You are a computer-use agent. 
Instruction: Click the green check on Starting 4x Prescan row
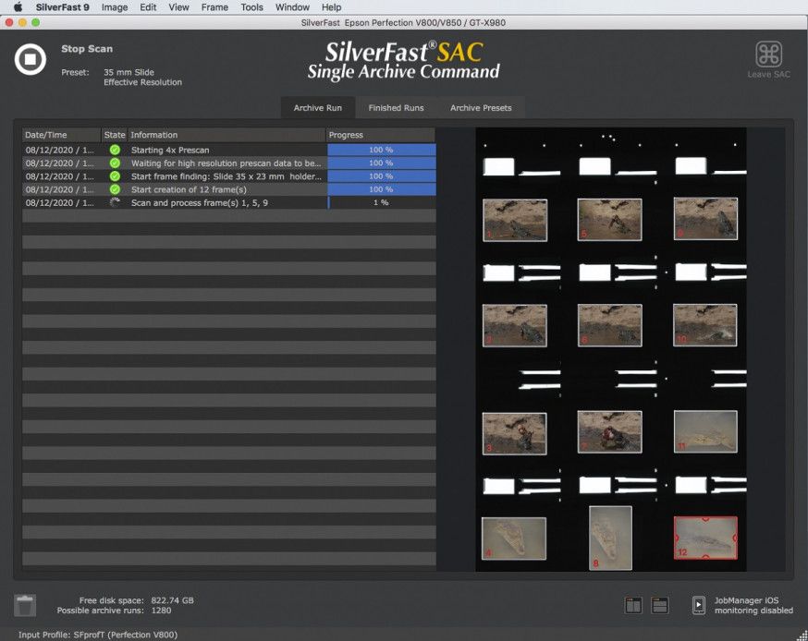pos(115,150)
